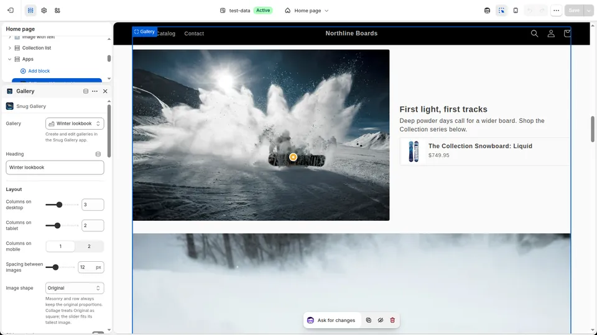Click the redo arrow
Image resolution: width=597 pixels, height=335 pixels.
(x=542, y=11)
